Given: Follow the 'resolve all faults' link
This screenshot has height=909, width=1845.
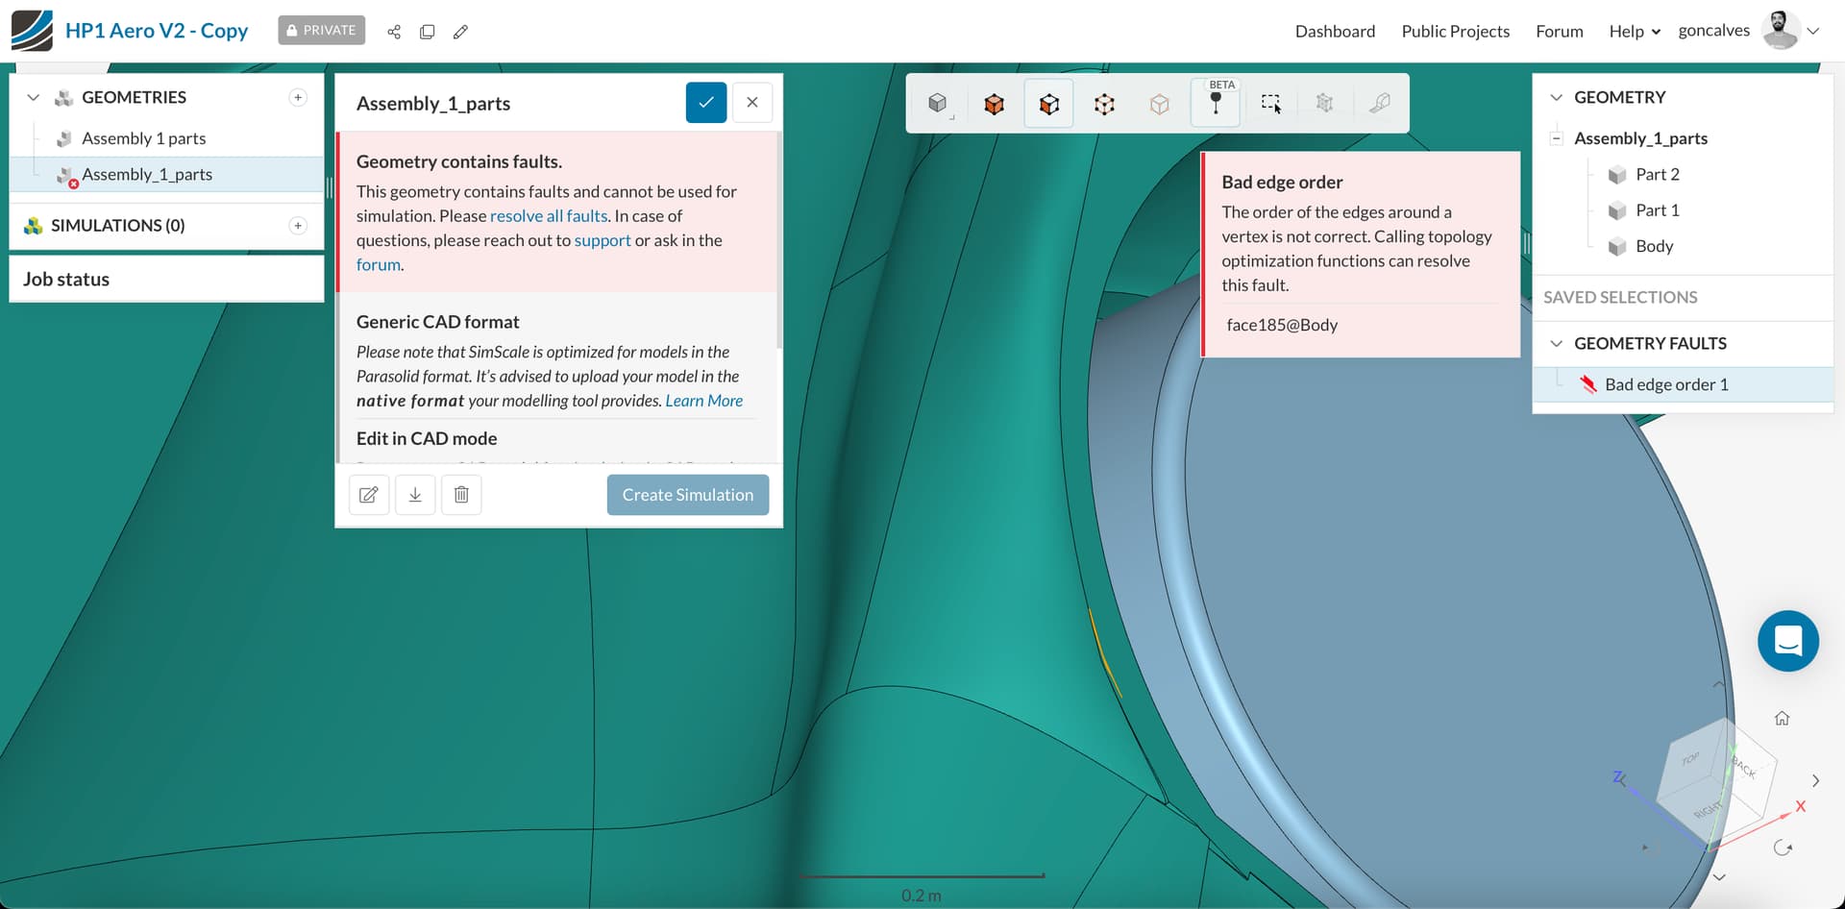Looking at the screenshot, I should (549, 216).
